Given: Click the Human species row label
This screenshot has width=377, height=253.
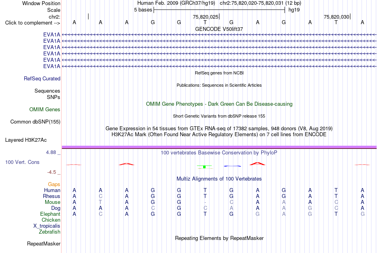Looking at the screenshot, I should coord(52,190).
